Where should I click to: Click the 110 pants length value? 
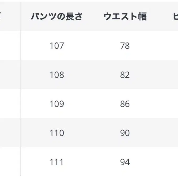(57, 133)
